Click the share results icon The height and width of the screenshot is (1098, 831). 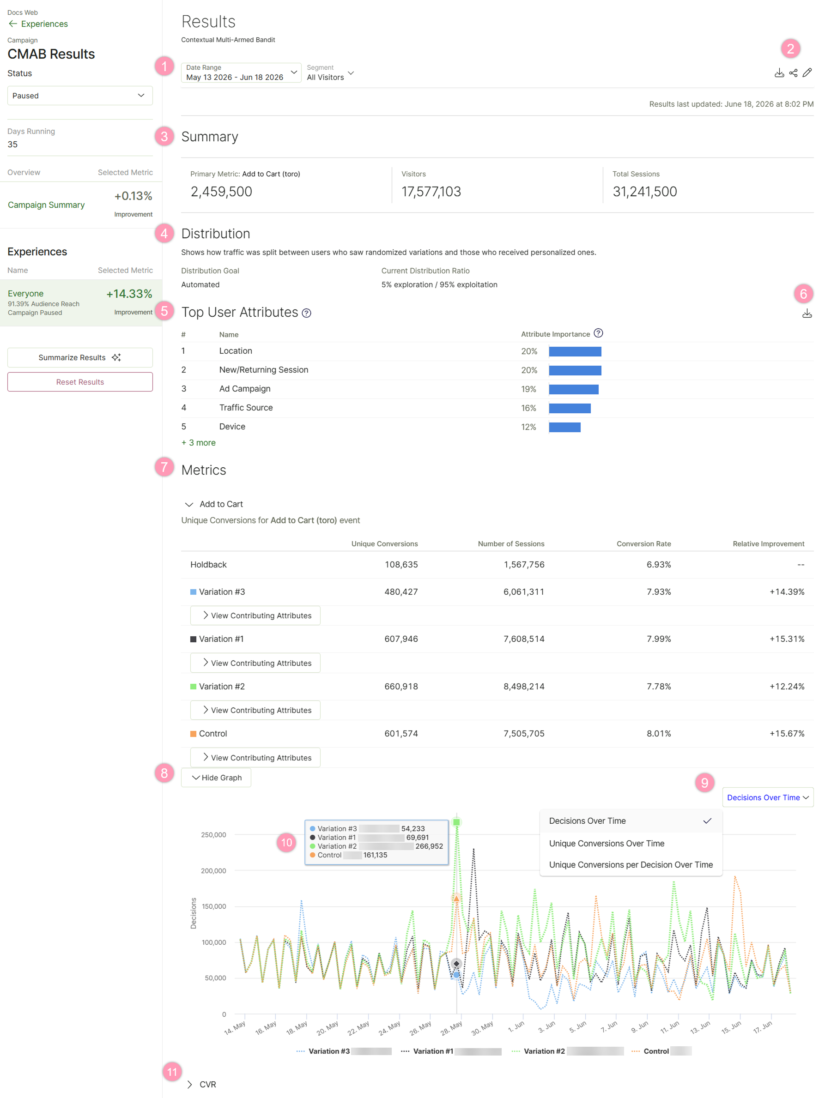pos(793,73)
